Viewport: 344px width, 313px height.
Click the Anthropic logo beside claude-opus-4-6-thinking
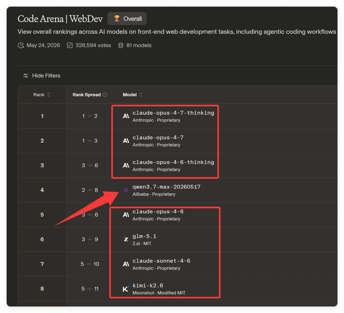[x=126, y=165]
